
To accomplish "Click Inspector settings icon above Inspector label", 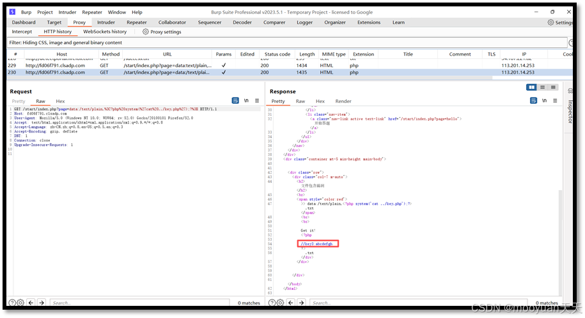I will (x=570, y=91).
